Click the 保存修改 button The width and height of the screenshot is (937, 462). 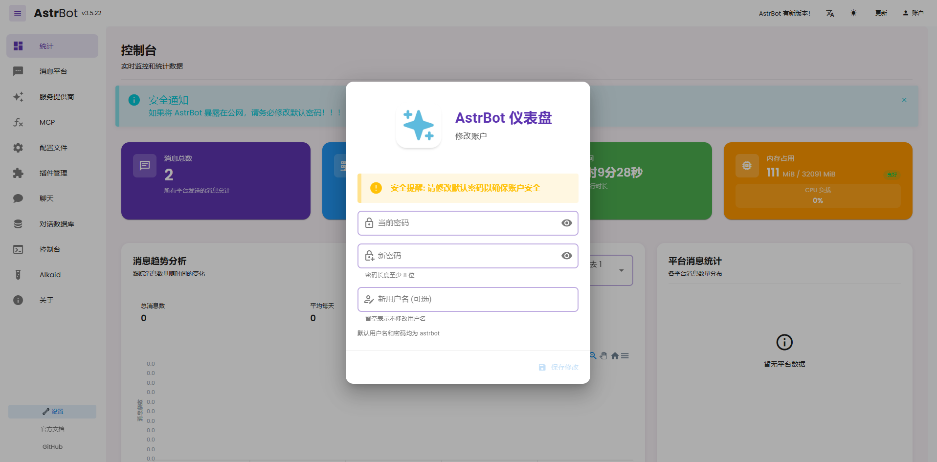pyautogui.click(x=558, y=367)
